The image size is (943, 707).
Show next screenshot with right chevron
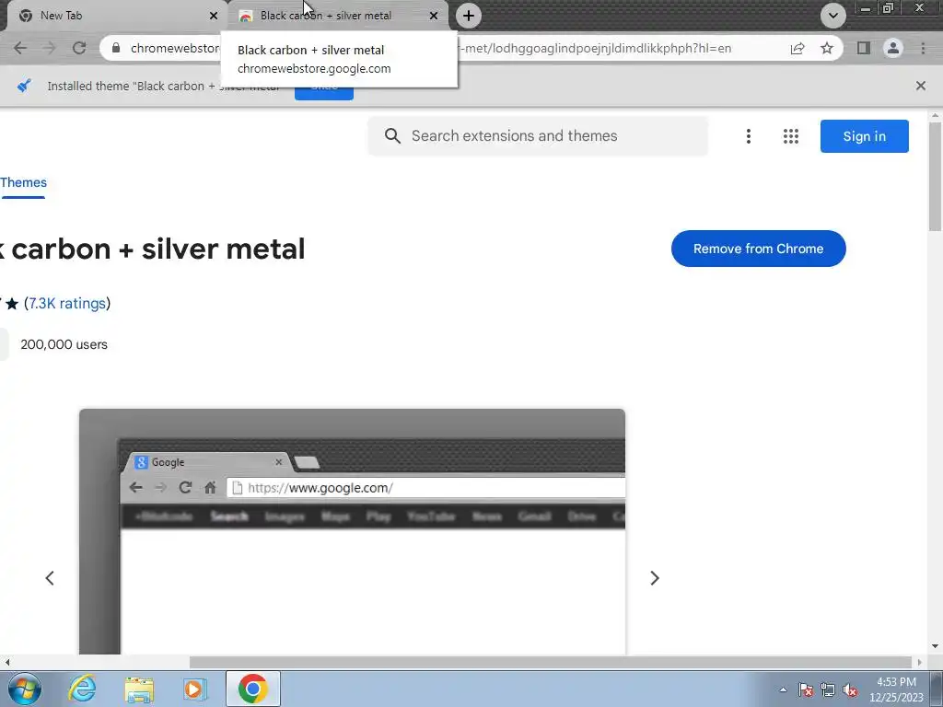coord(655,578)
